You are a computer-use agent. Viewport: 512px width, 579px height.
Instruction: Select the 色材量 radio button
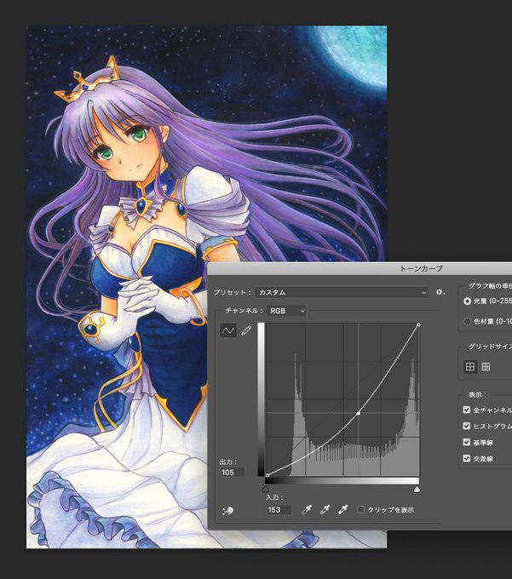tap(467, 322)
